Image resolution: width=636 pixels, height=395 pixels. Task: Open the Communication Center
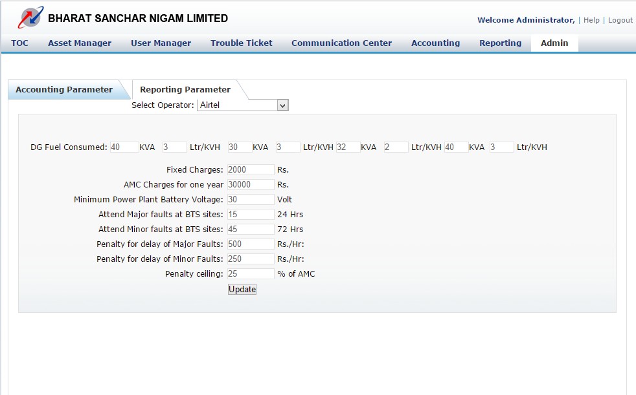(341, 43)
